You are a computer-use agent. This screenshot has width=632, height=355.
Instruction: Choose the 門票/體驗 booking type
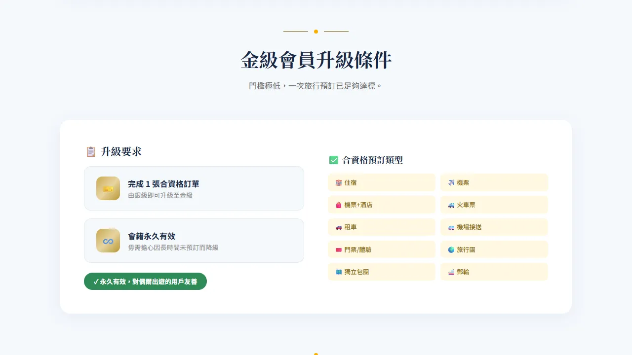381,250
